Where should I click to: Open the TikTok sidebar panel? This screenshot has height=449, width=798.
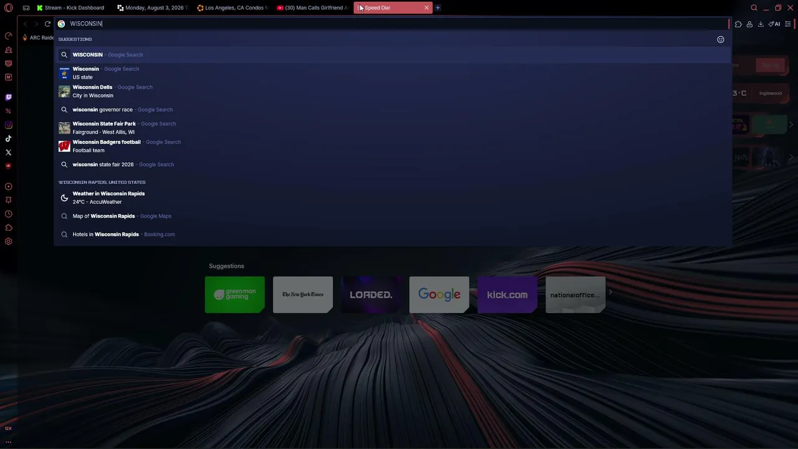[x=8, y=138]
